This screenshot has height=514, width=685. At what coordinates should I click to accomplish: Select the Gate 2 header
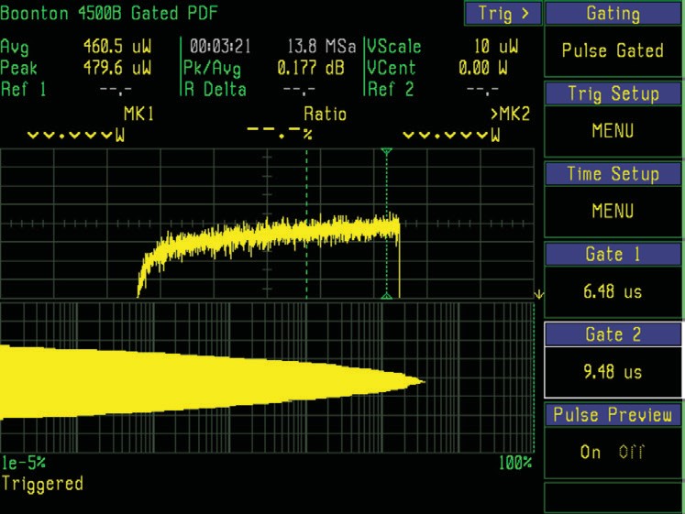613,334
